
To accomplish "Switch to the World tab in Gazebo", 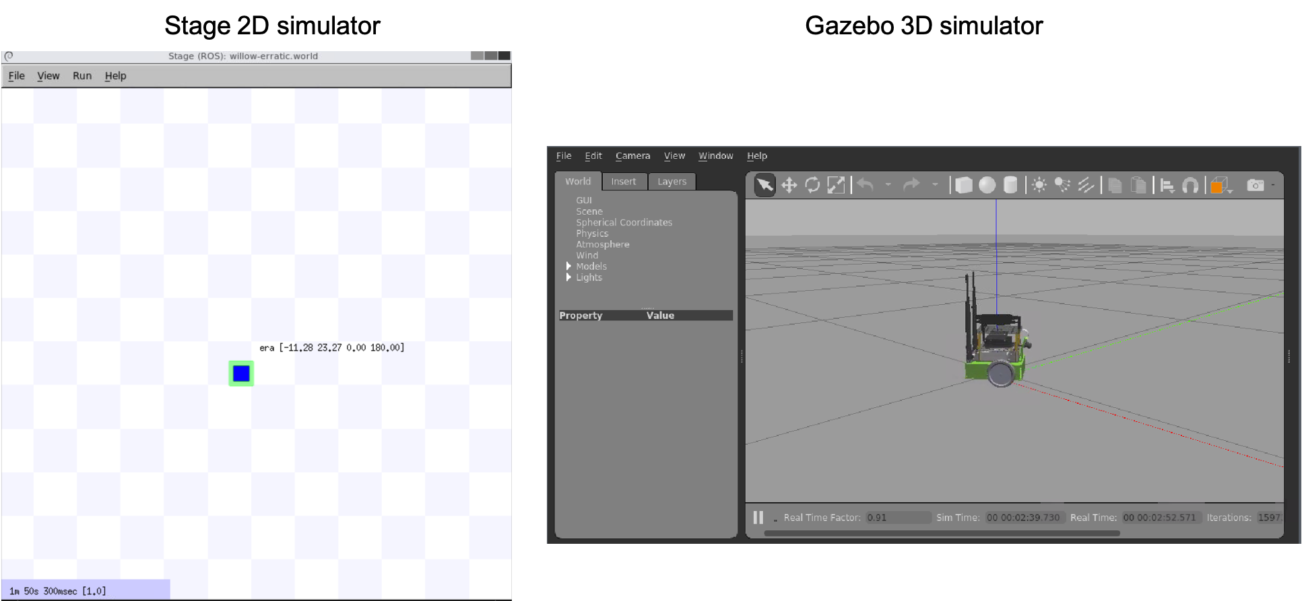I will click(577, 182).
